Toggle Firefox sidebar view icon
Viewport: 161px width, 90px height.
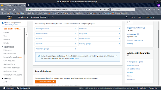click(150, 9)
